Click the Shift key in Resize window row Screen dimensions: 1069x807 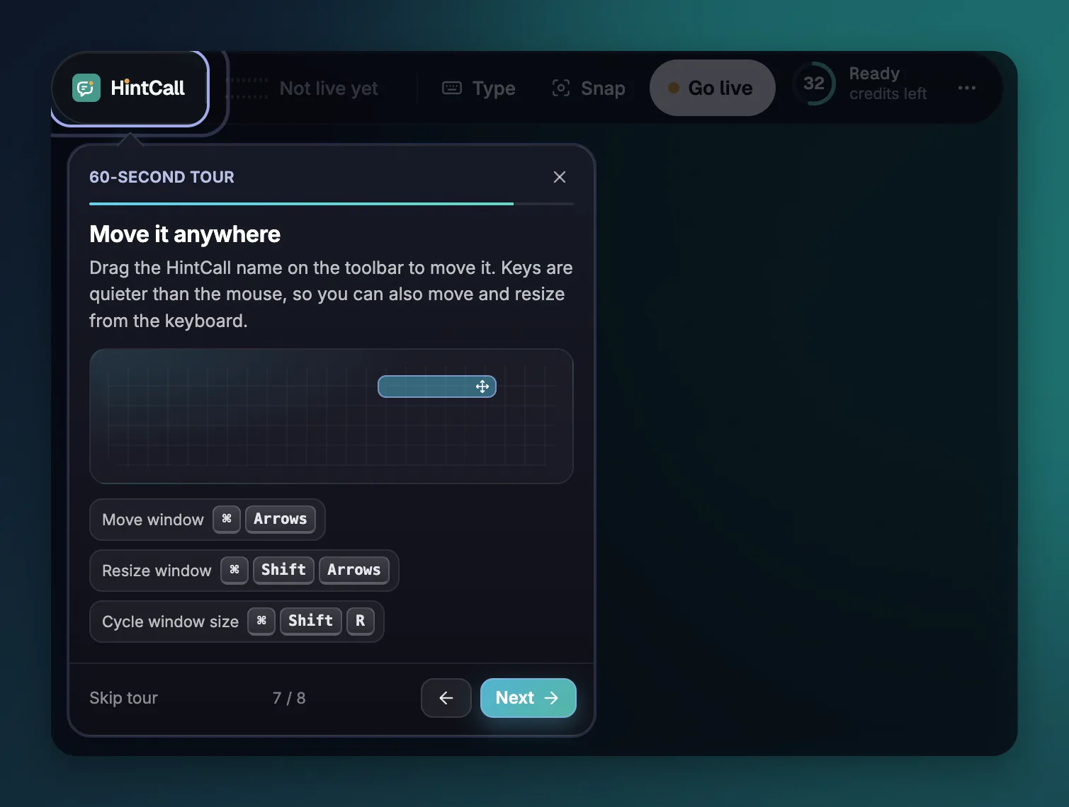coord(283,570)
